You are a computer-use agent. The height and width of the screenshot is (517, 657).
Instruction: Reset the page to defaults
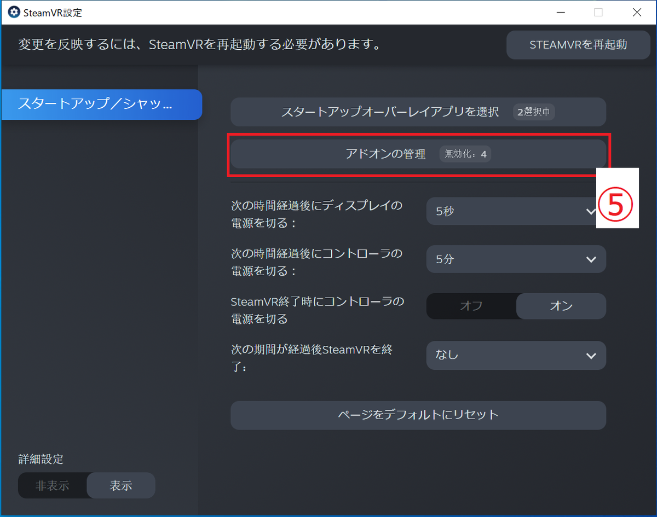tap(418, 415)
